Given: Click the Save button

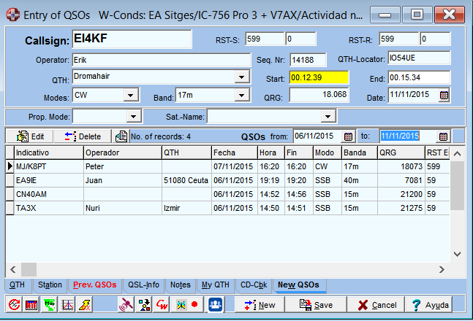Looking at the screenshot, I should [x=316, y=305].
